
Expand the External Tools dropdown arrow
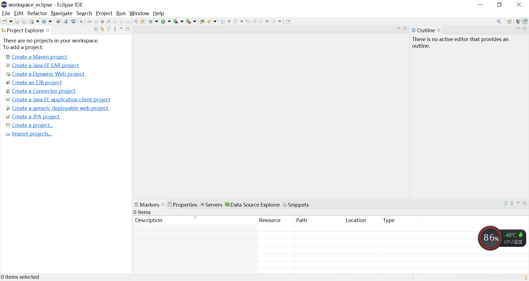[195, 21]
